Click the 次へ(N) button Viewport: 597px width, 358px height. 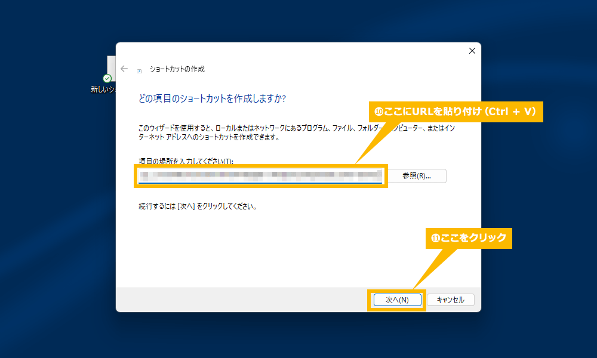point(398,300)
